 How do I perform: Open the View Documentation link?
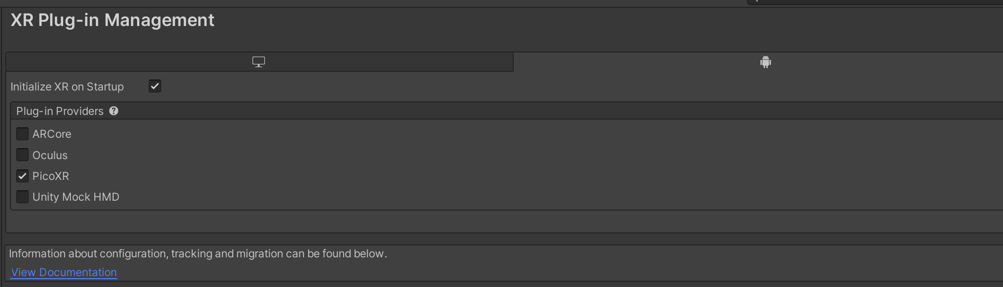click(64, 272)
